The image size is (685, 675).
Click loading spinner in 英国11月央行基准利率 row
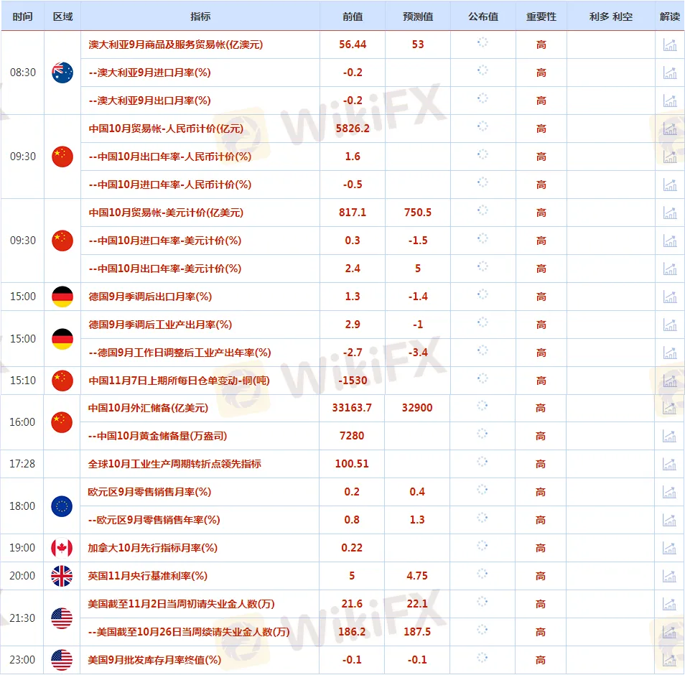tap(483, 574)
